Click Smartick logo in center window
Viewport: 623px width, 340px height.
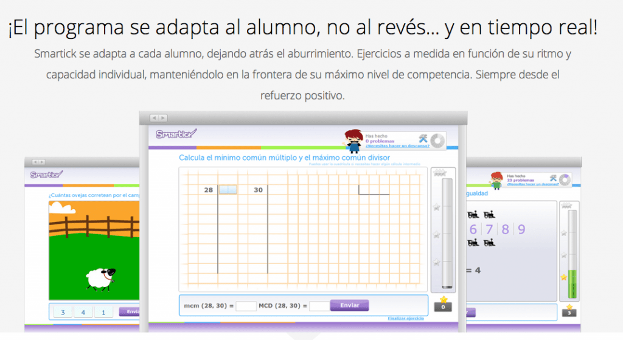click(176, 134)
